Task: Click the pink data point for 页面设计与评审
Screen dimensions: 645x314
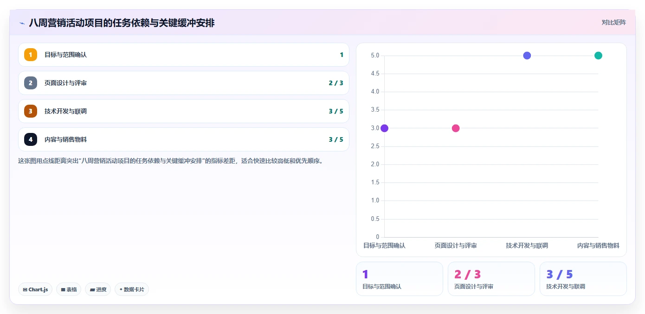Action: [456, 128]
